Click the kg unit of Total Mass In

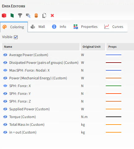83,125
